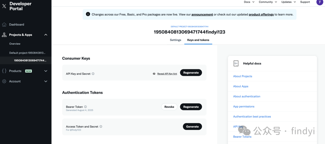325x144 pixels.
Task: Reveal the API Key hint
Action: point(167,73)
